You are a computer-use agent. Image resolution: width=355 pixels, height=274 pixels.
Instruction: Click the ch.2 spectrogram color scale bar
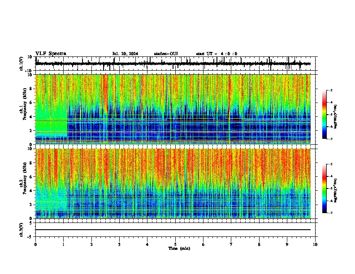pyautogui.click(x=325, y=188)
